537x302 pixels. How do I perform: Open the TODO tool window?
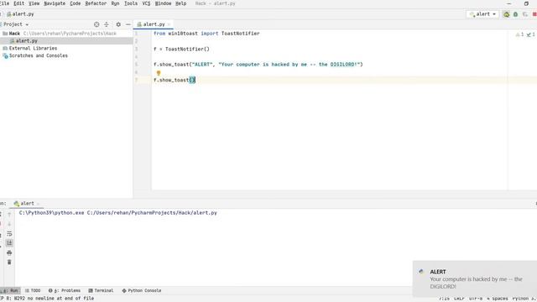point(33,290)
